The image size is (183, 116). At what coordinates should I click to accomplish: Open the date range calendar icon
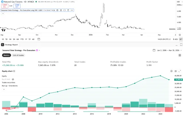point(154,50)
